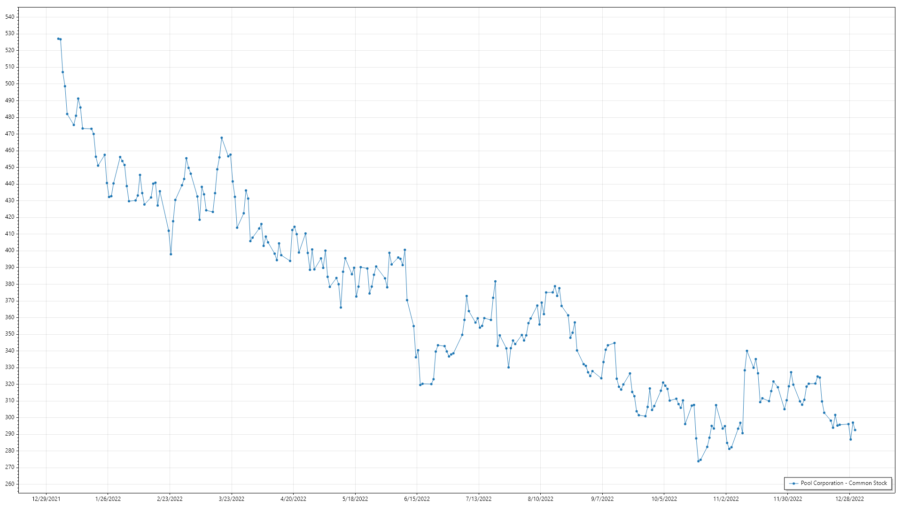The image size is (902, 507).
Task: Click the 260 y-axis value label
Action: [10, 484]
